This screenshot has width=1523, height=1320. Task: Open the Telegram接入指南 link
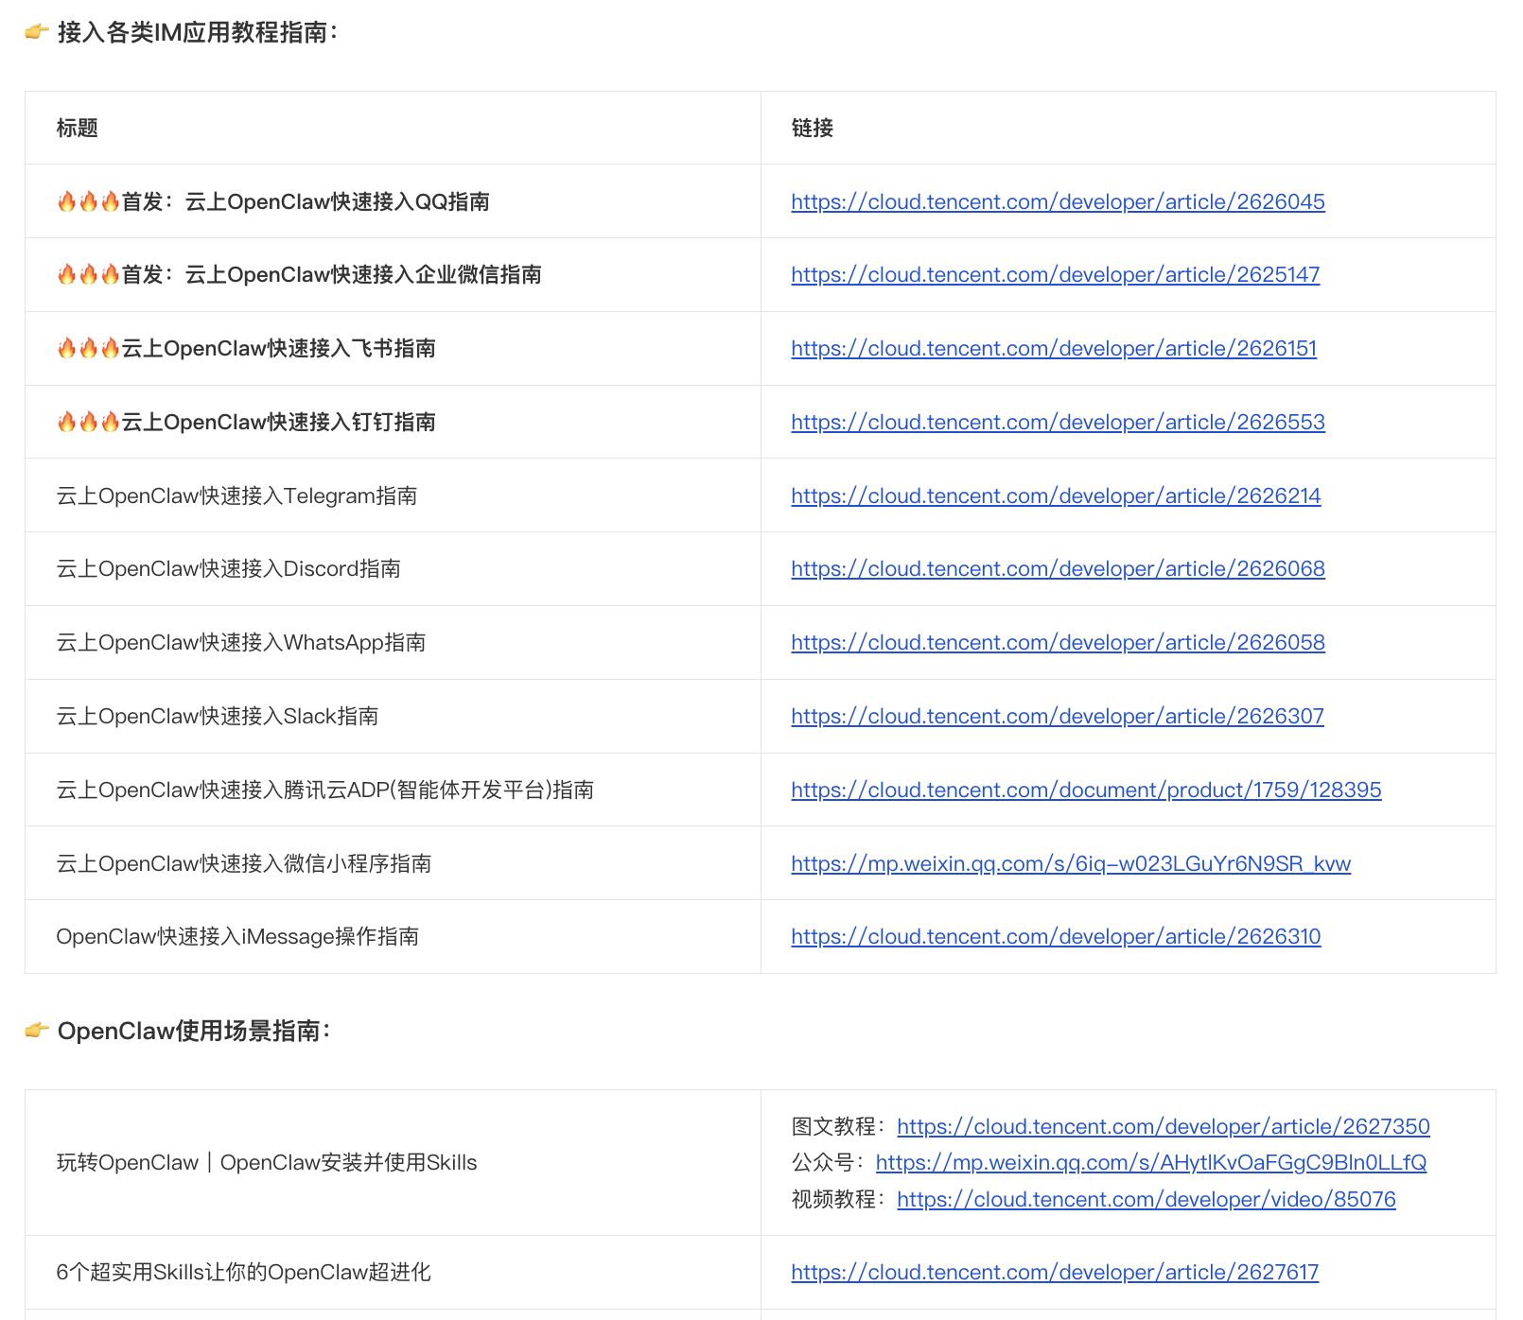[1055, 495]
